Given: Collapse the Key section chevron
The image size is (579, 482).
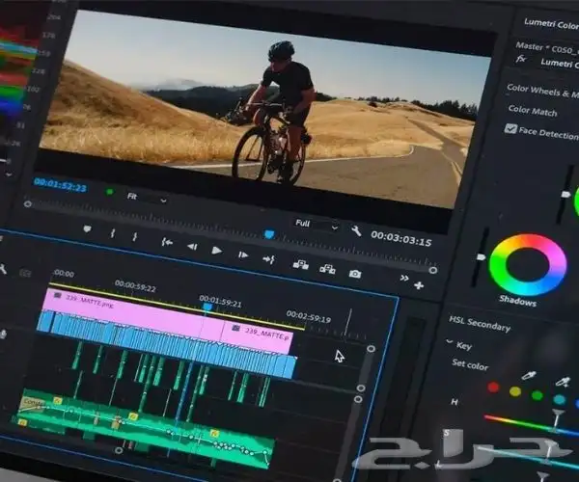Looking at the screenshot, I should [x=450, y=342].
